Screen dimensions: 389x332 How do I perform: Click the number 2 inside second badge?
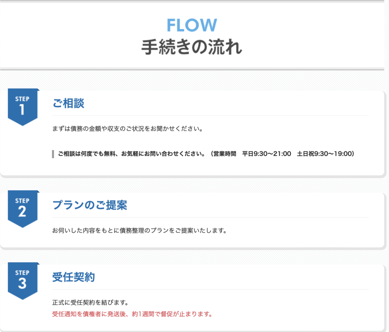(22, 212)
